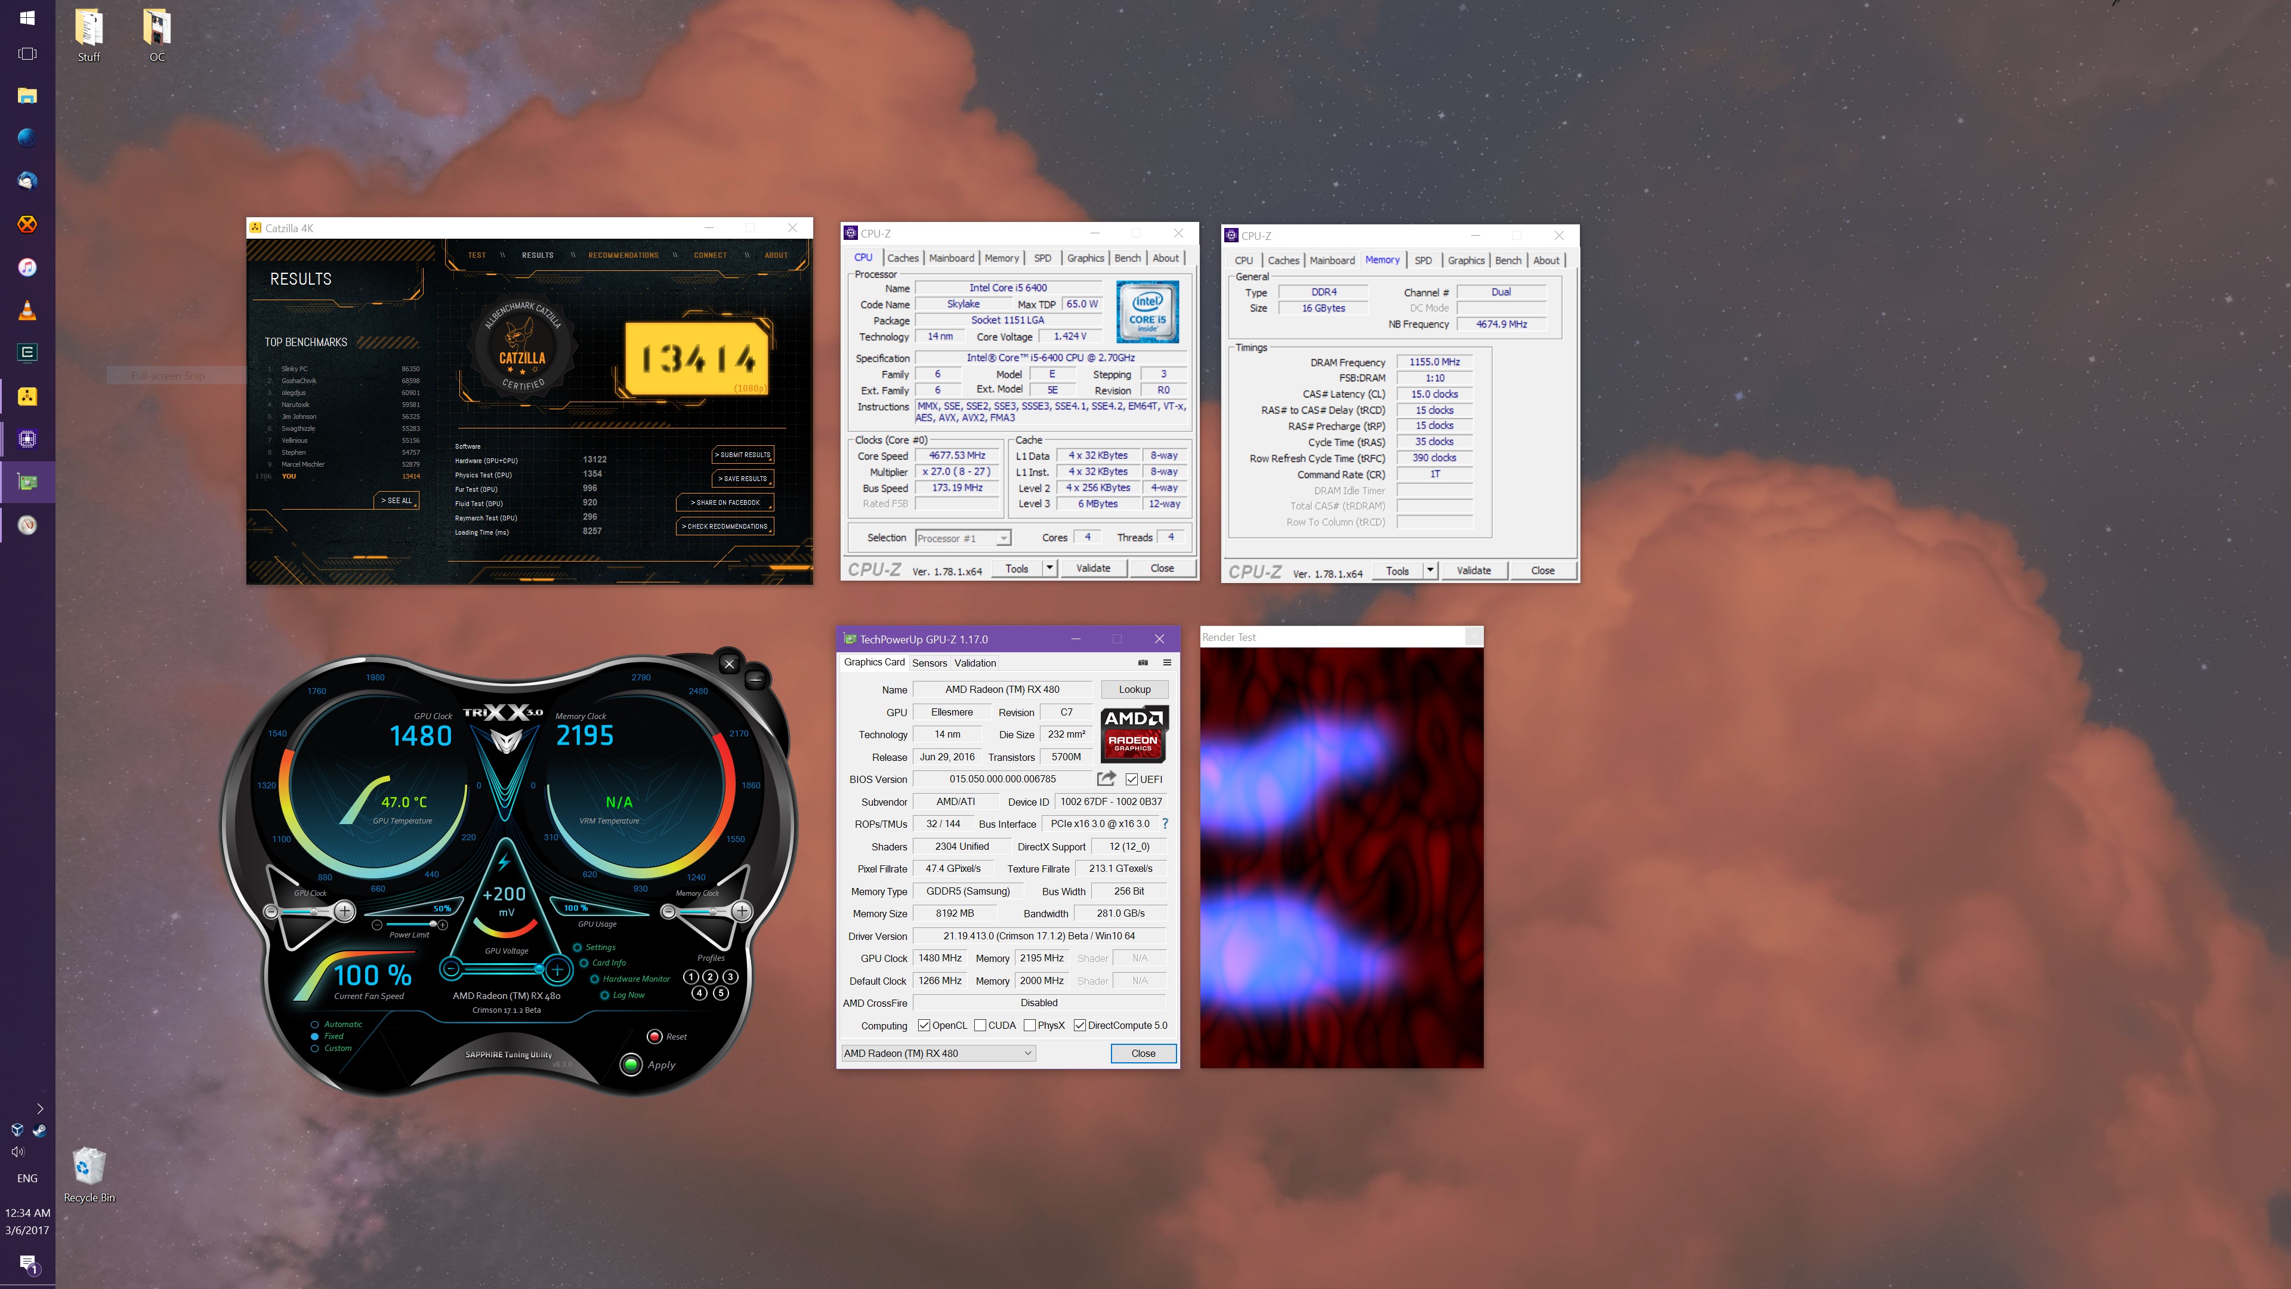Click the AMD Radeon Graphics logo
Image resolution: width=2291 pixels, height=1289 pixels.
tap(1134, 735)
